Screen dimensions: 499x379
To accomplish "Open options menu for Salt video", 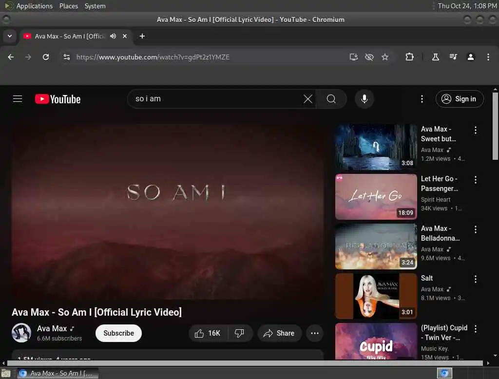I will [476, 279].
